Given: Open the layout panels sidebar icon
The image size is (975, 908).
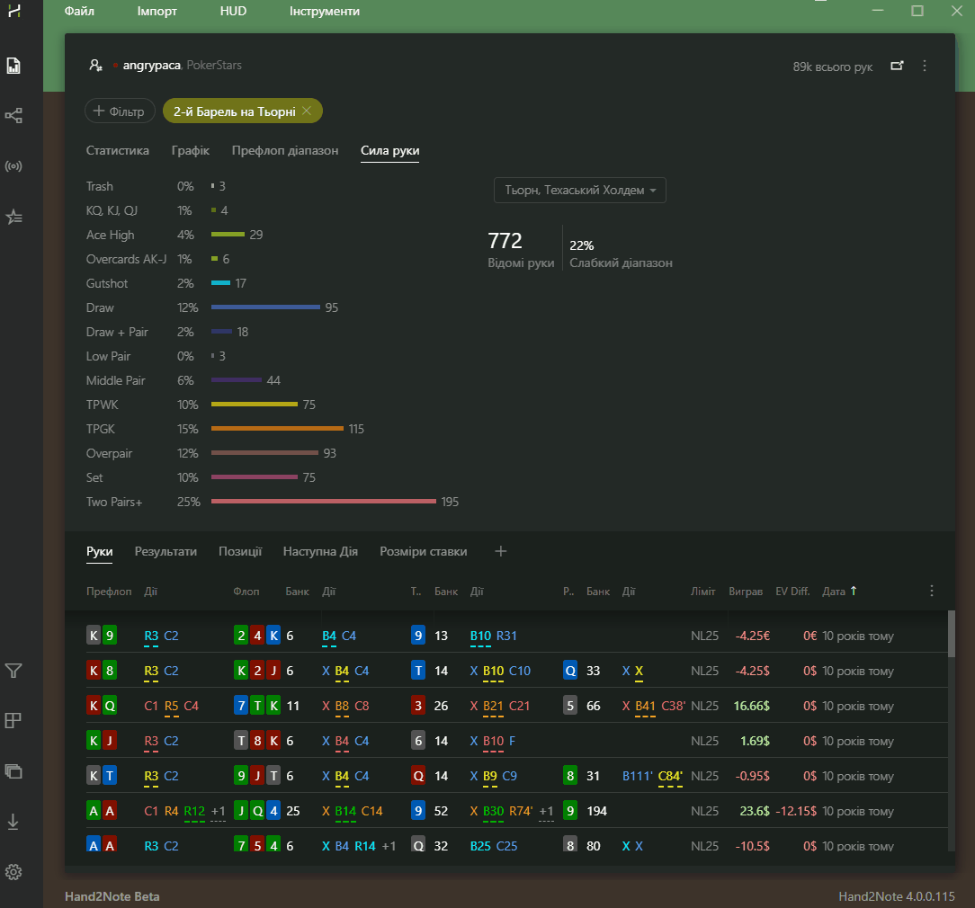Looking at the screenshot, I should tap(13, 721).
